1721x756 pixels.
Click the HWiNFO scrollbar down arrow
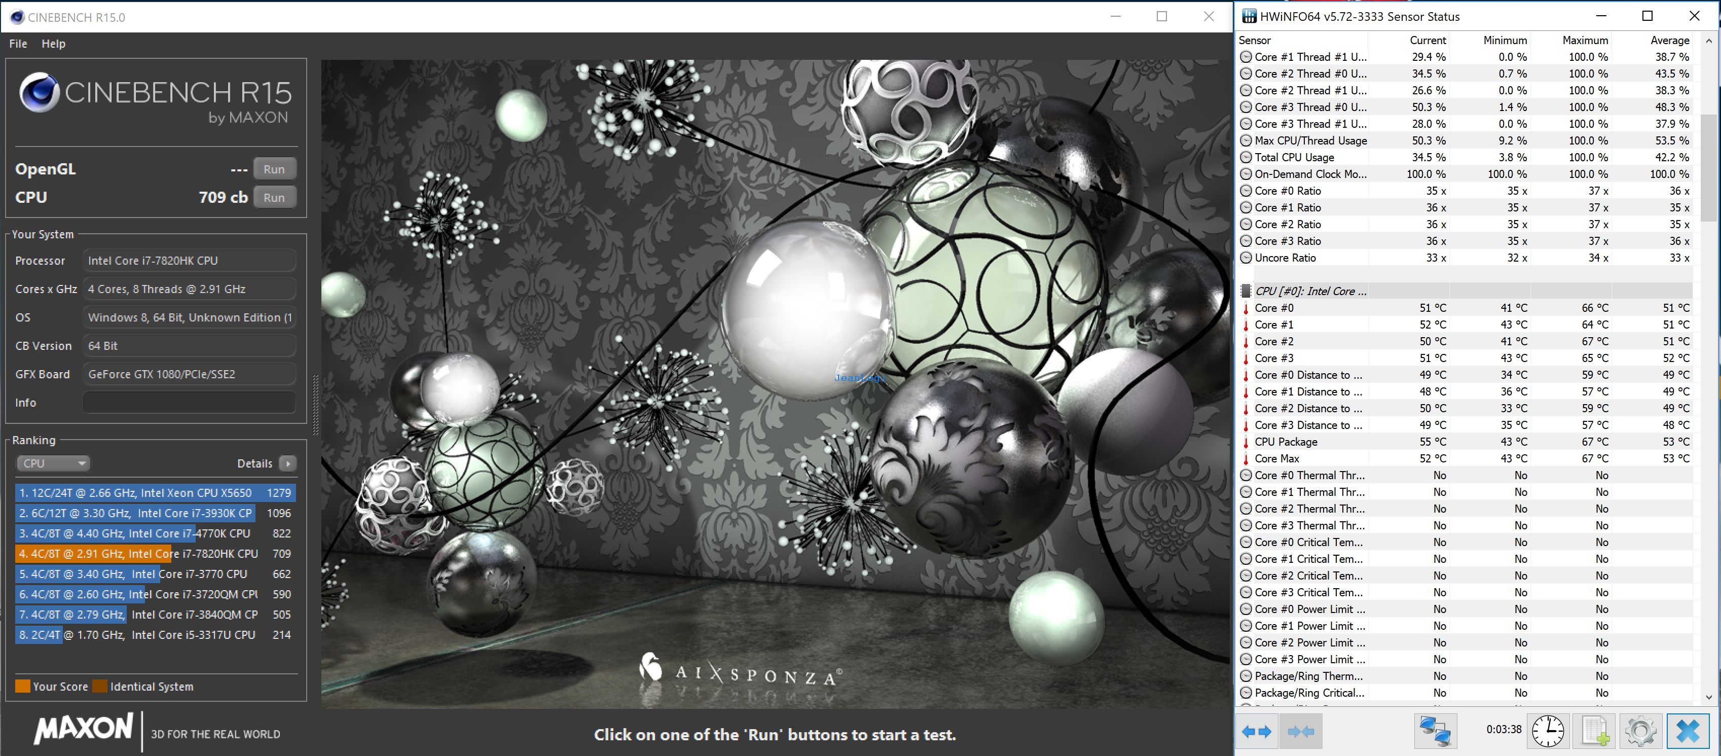pos(1708,697)
